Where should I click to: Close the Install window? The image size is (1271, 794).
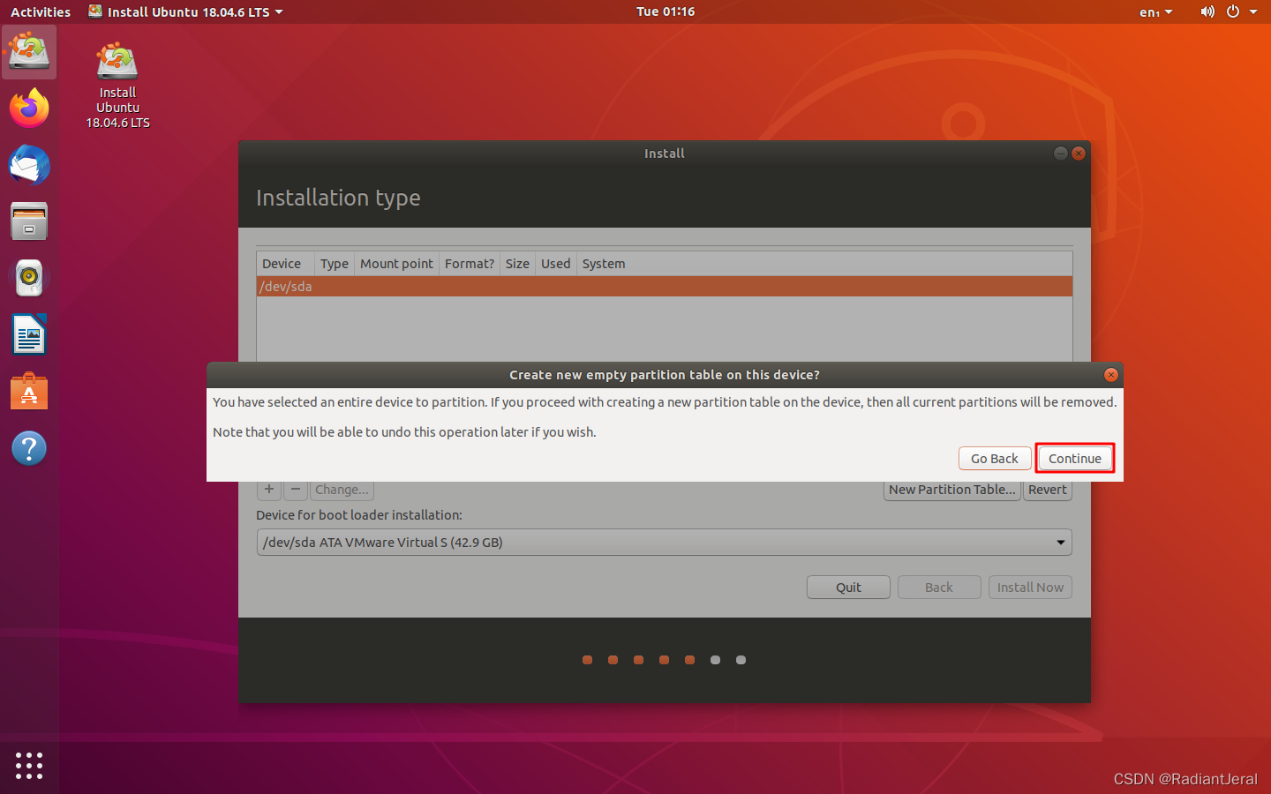(x=1079, y=154)
